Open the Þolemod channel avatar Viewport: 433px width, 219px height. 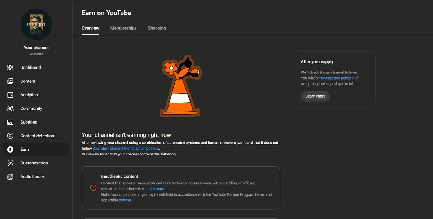pos(36,24)
